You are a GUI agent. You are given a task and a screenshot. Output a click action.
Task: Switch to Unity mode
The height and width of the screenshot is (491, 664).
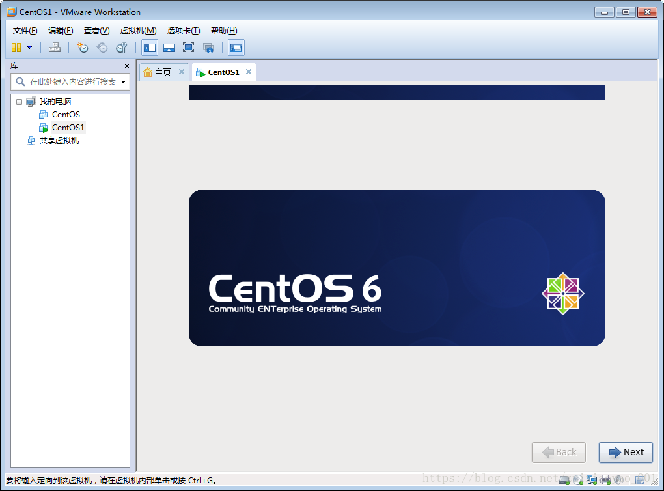coord(208,48)
